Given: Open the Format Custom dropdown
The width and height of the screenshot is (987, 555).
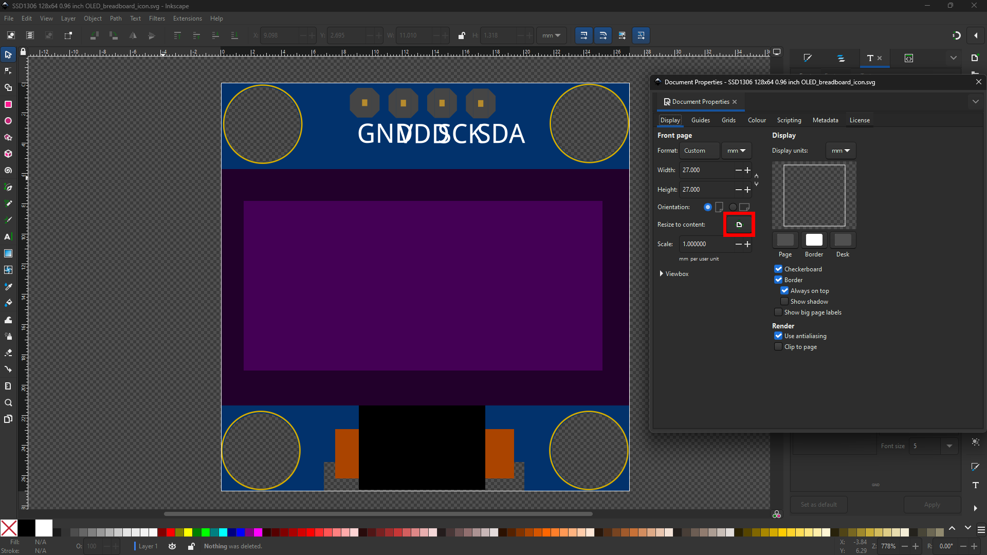Looking at the screenshot, I should [x=700, y=151].
